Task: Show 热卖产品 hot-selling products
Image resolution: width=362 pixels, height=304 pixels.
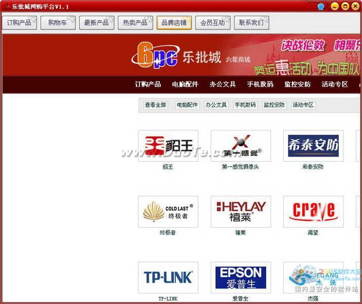Action: pyautogui.click(x=135, y=23)
